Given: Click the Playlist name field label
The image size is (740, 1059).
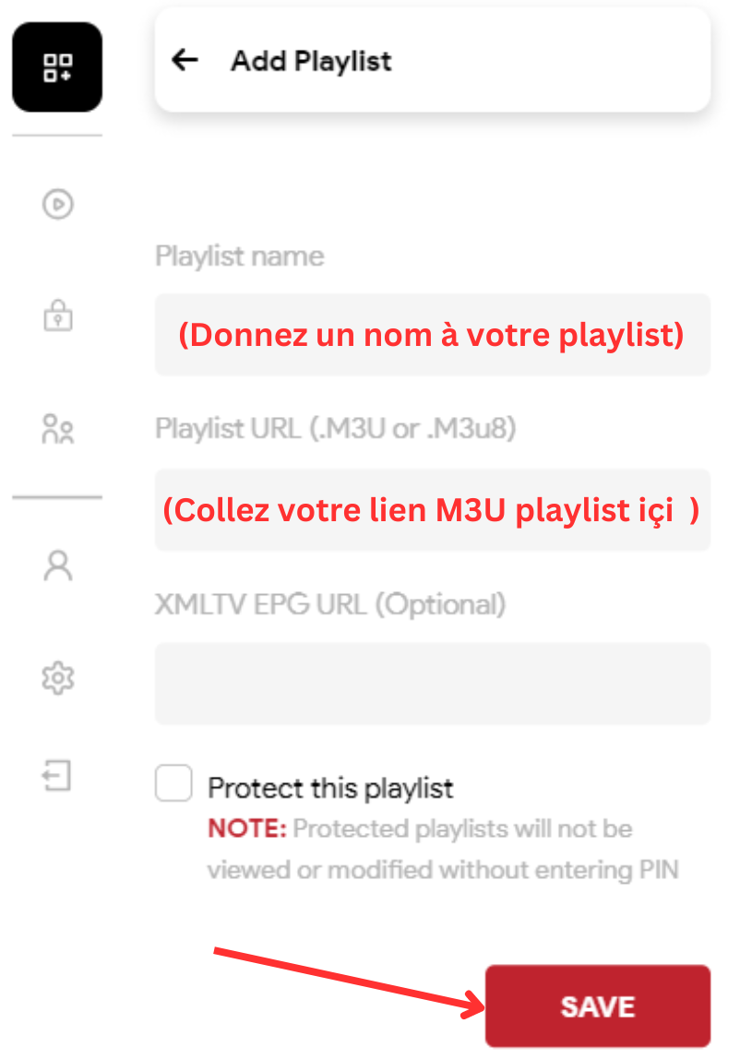Looking at the screenshot, I should 239,256.
